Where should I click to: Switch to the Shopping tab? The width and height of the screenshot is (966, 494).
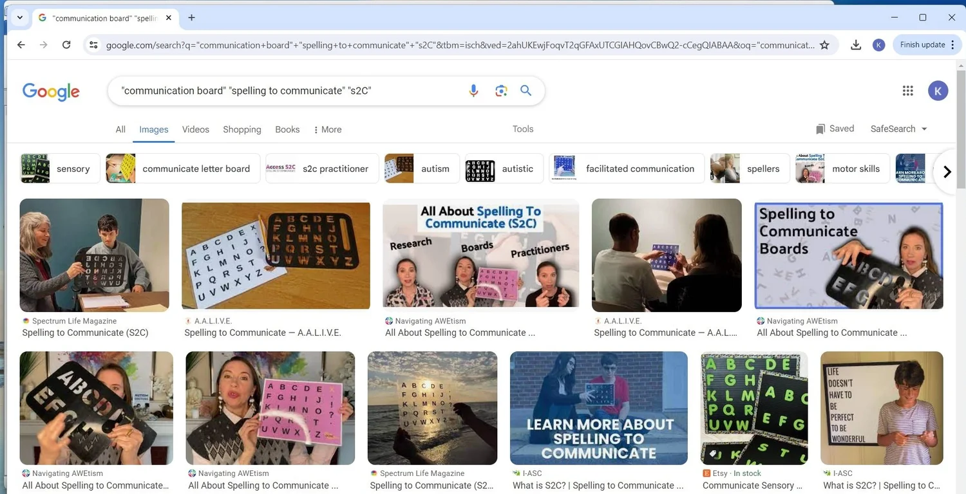pos(241,129)
